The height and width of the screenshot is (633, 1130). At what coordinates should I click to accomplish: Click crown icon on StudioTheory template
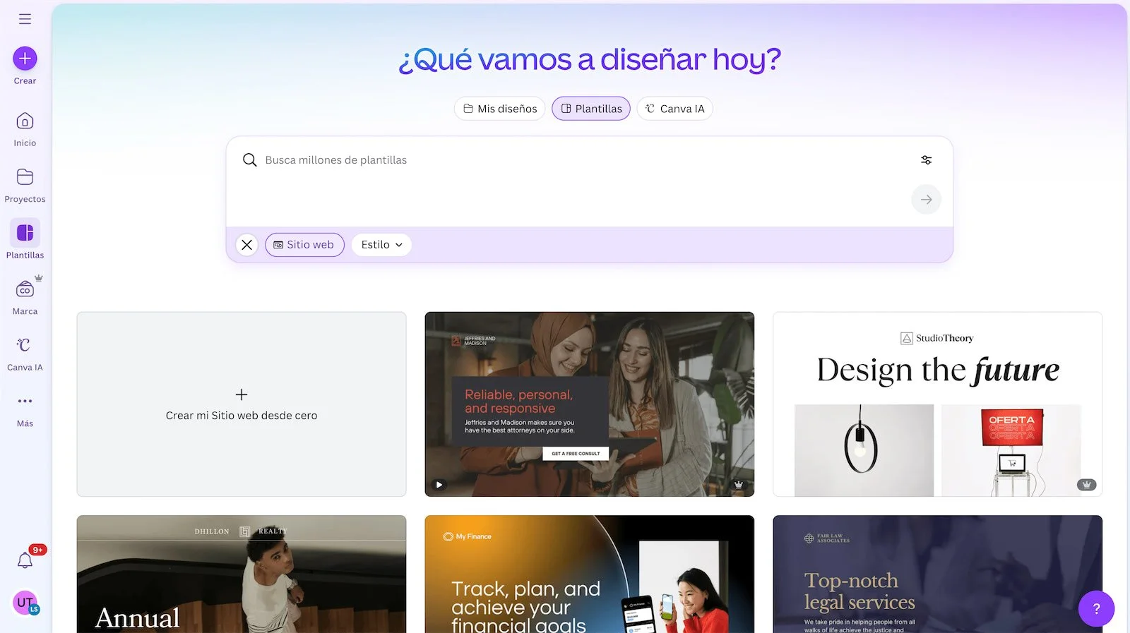tap(1086, 485)
